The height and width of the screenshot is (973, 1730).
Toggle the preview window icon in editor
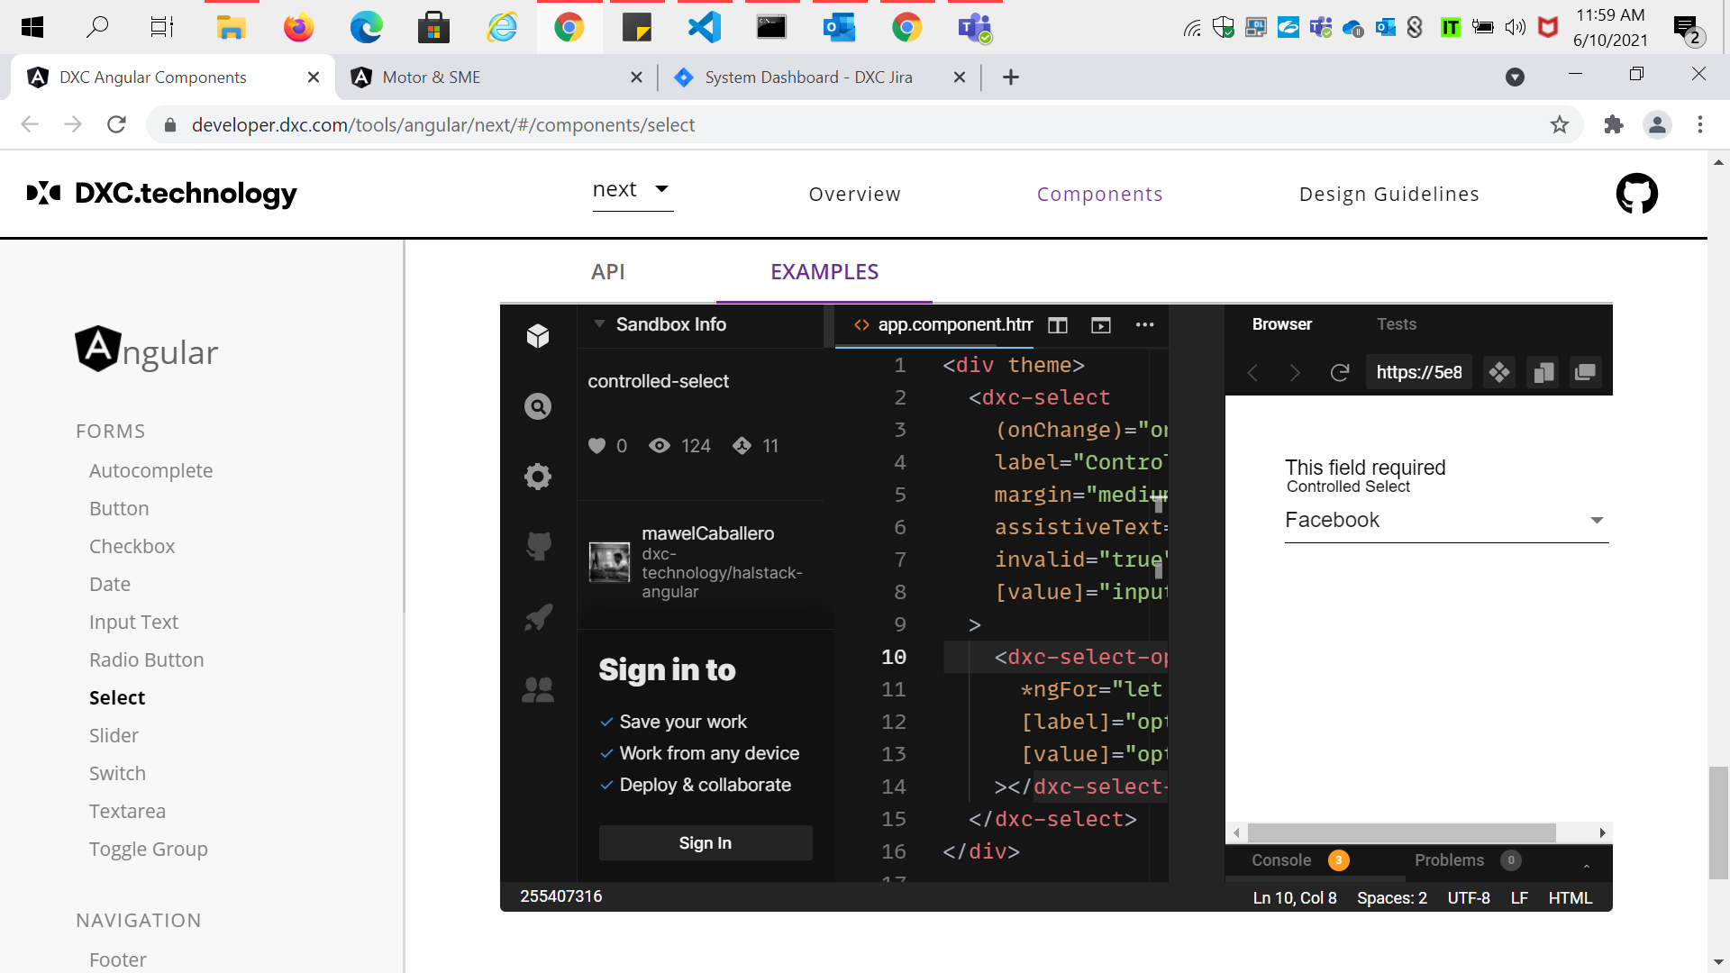[x=1101, y=325]
